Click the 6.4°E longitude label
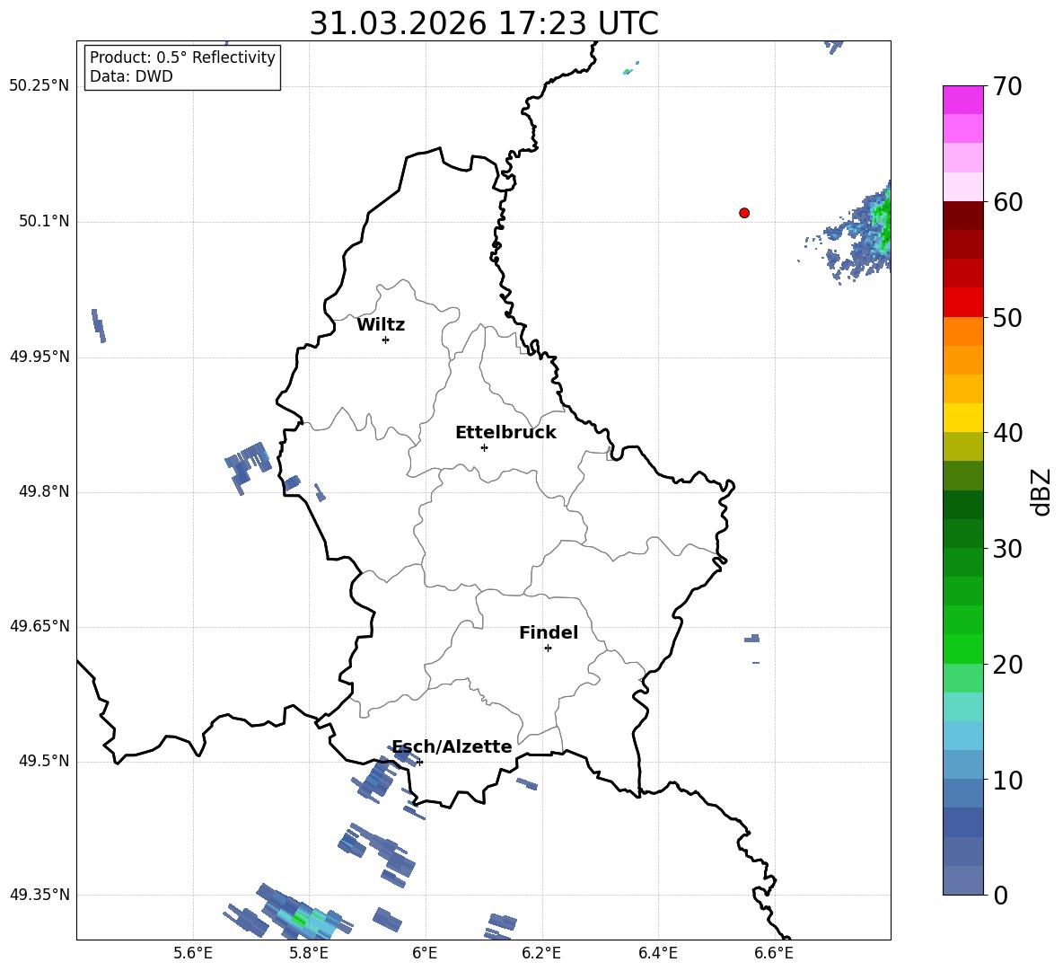 [657, 953]
